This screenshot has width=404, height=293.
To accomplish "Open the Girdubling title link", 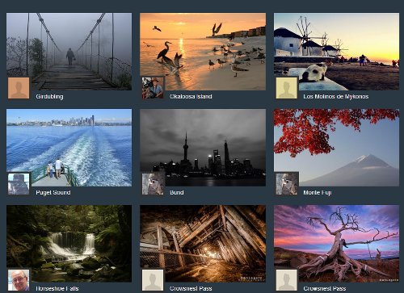I will click(49, 96).
